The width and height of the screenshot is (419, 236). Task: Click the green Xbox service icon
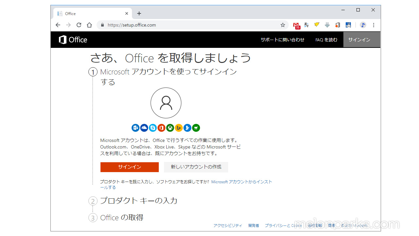coord(170,128)
